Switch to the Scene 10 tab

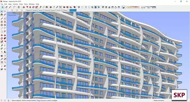[59, 10]
